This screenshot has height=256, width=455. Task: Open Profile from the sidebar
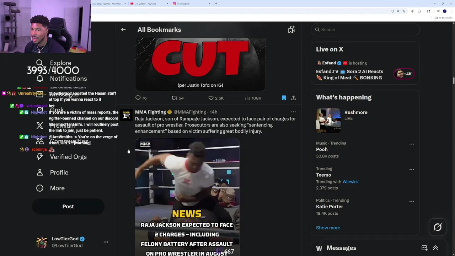(52, 172)
